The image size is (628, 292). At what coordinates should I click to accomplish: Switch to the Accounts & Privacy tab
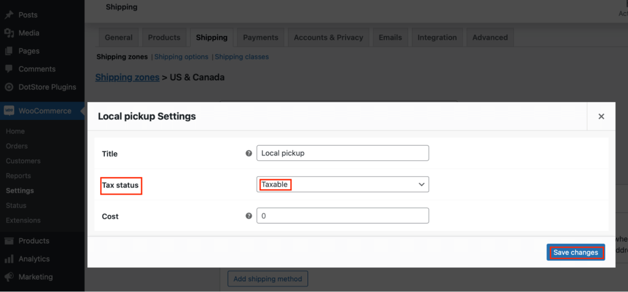(328, 37)
